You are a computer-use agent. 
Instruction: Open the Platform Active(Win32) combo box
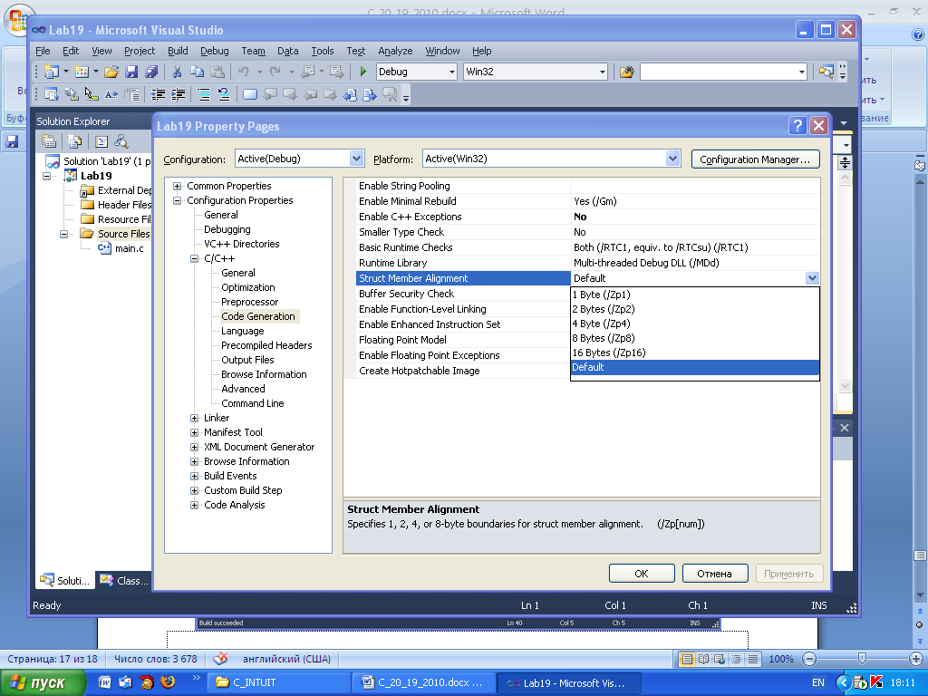[550, 159]
